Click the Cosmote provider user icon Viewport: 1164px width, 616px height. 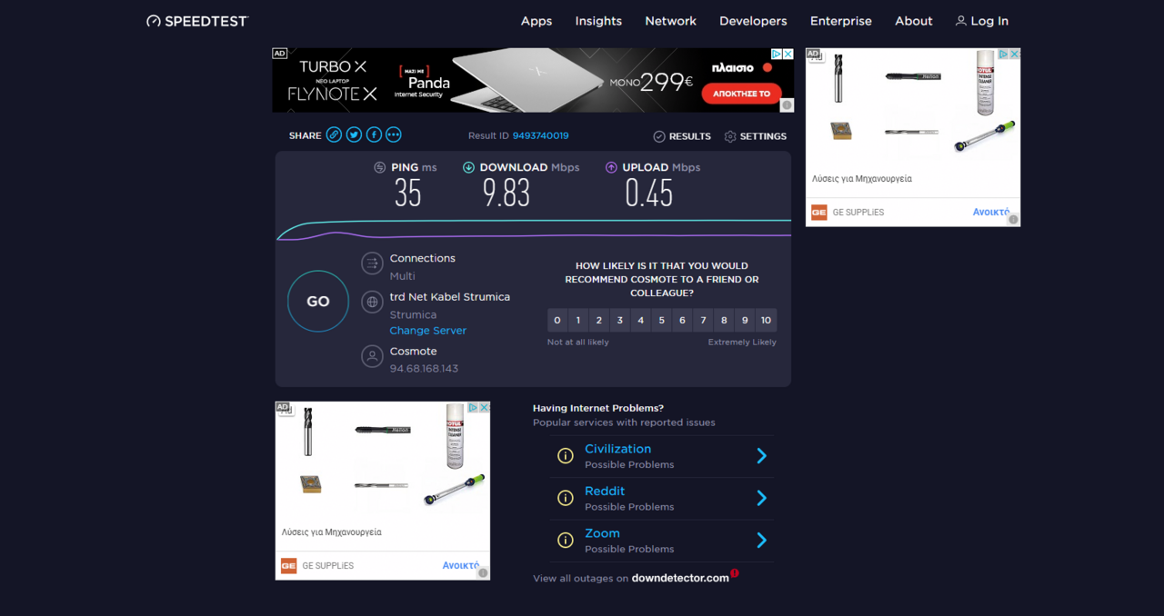pos(372,356)
